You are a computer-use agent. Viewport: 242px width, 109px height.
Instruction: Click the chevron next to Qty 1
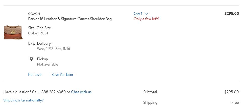click(x=146, y=14)
